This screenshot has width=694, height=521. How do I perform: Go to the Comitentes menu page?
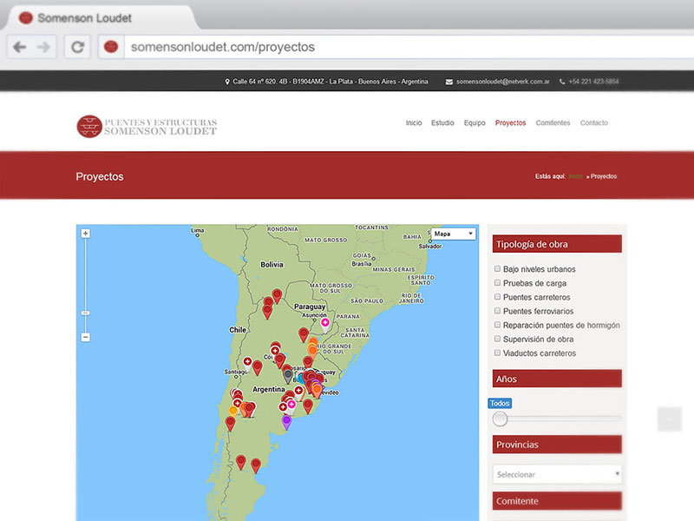point(553,123)
